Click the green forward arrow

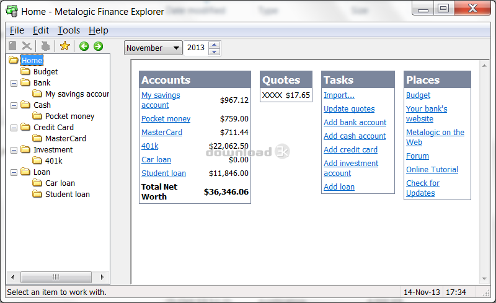click(x=98, y=46)
